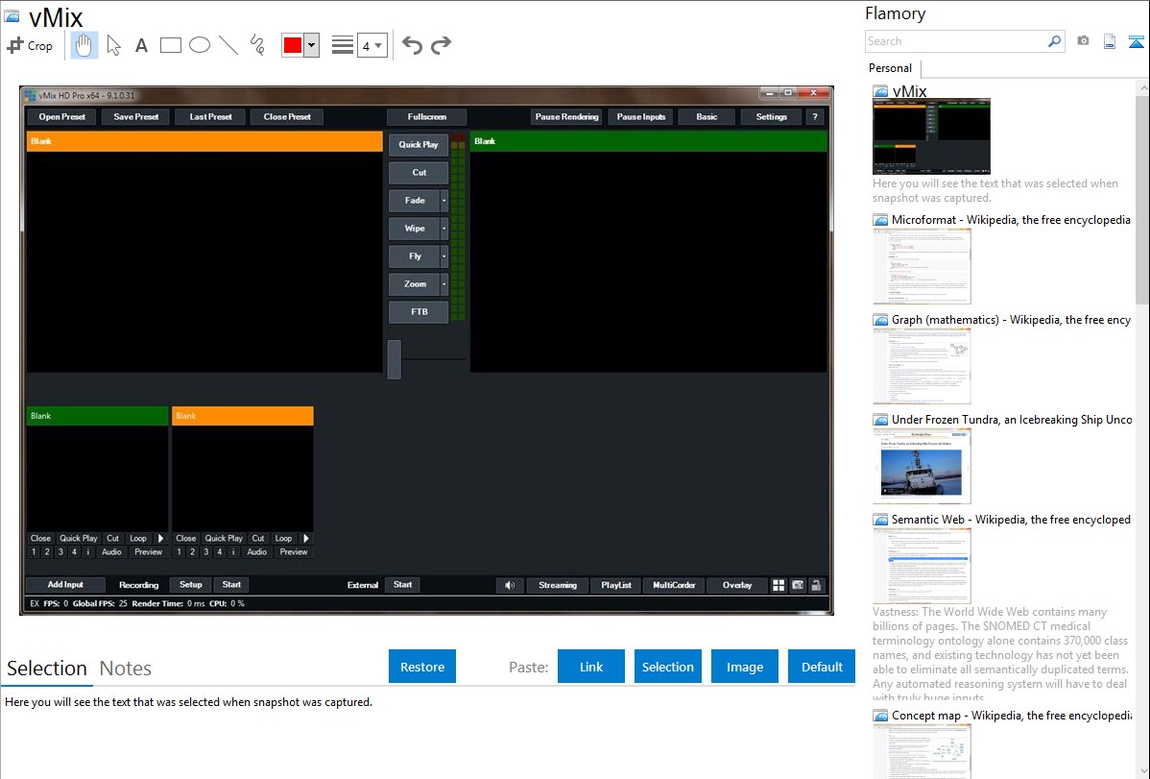
Task: Select the straight line tool
Action: coord(228,45)
